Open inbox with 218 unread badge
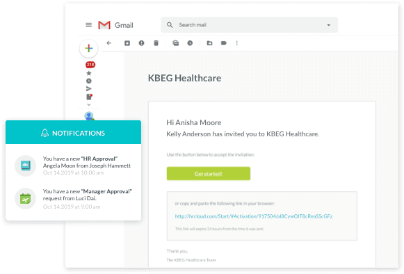404x274 pixels. coord(90,65)
